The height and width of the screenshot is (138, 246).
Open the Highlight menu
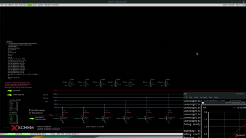point(47,5)
